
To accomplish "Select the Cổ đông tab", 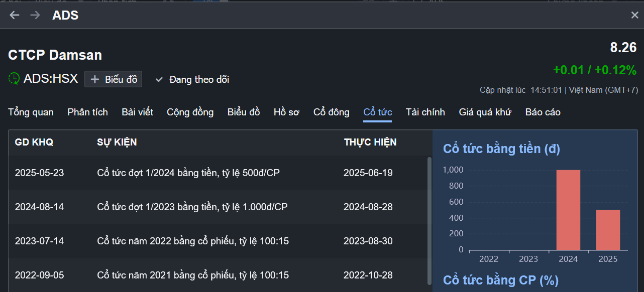I will [x=331, y=112].
